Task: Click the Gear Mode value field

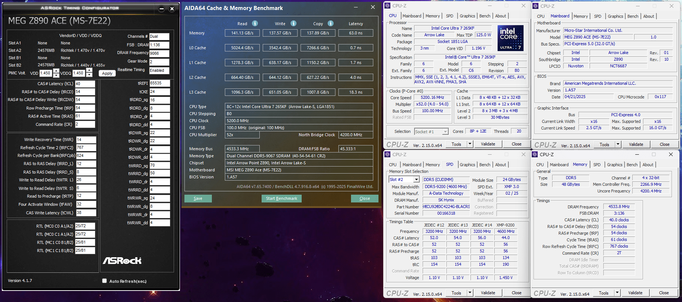Action: pyautogui.click(x=159, y=62)
